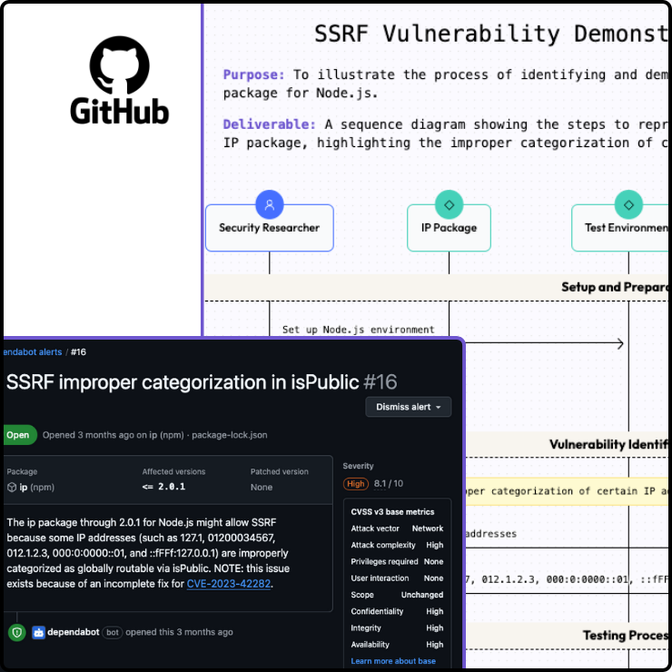Click the 'Vulnerability Identification' section header

[608, 444]
